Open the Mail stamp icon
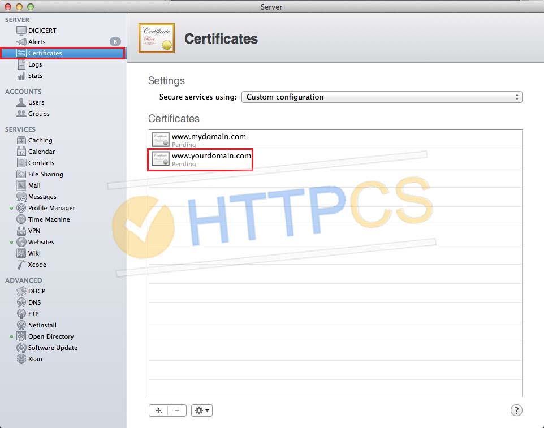This screenshot has height=428, width=544. 21,185
